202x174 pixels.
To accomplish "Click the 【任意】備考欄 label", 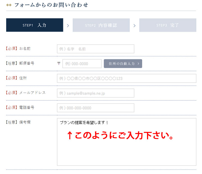I will coord(18,122).
